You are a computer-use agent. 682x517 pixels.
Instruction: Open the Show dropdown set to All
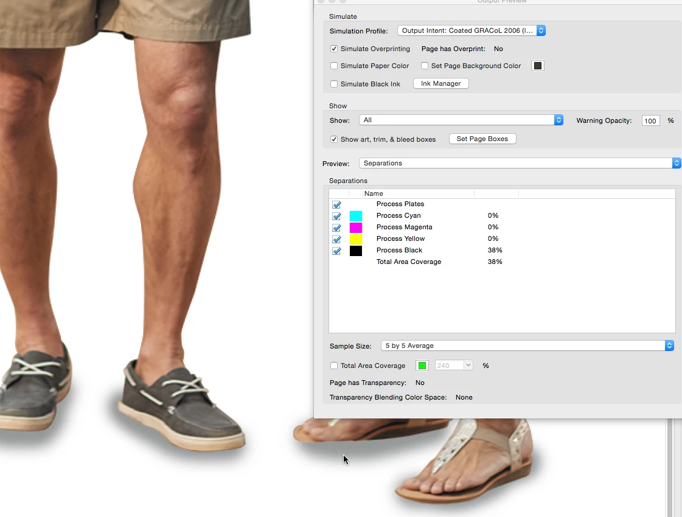point(461,120)
